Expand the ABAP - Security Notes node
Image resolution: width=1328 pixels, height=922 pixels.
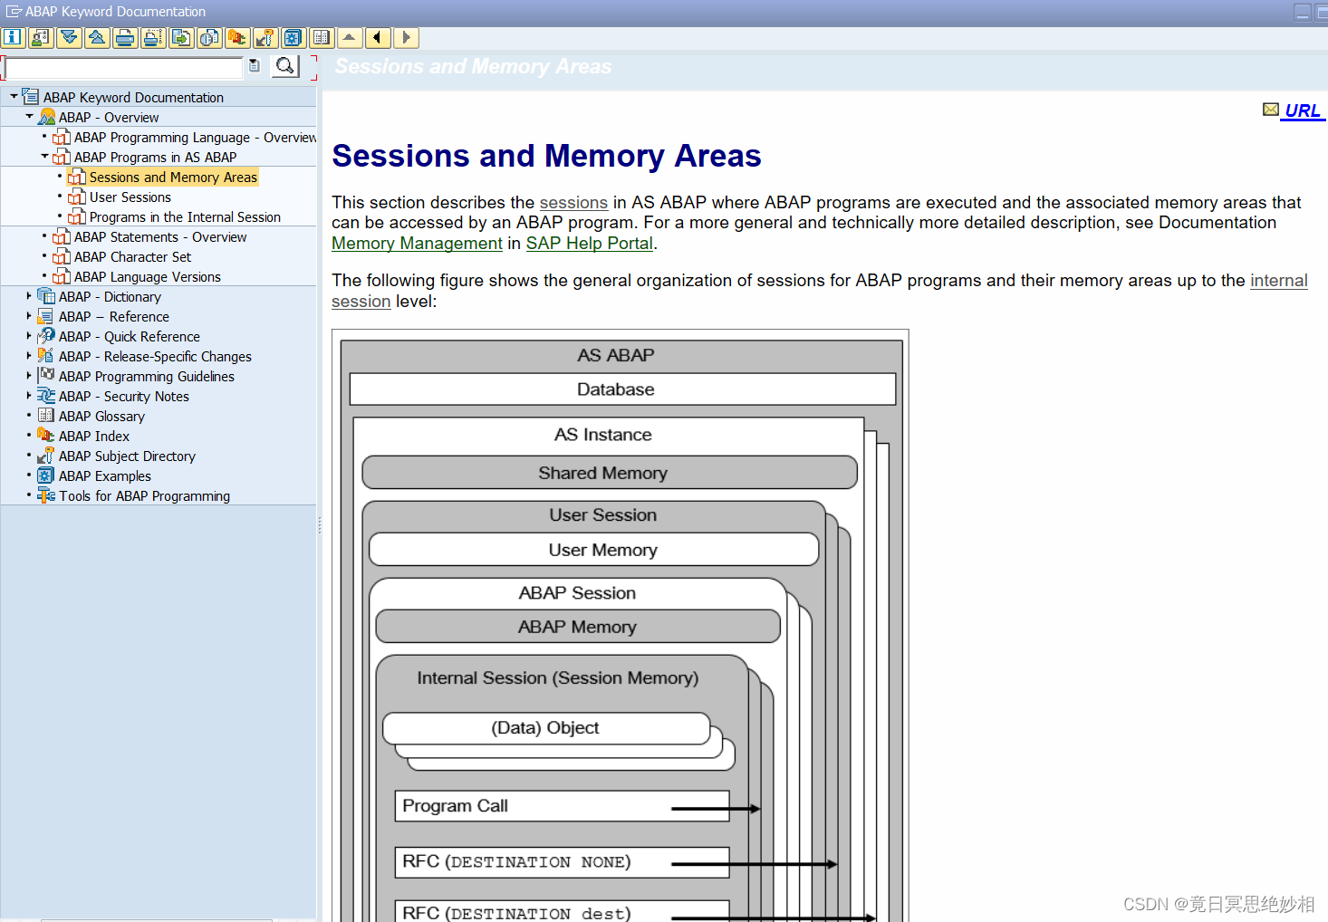pos(29,396)
